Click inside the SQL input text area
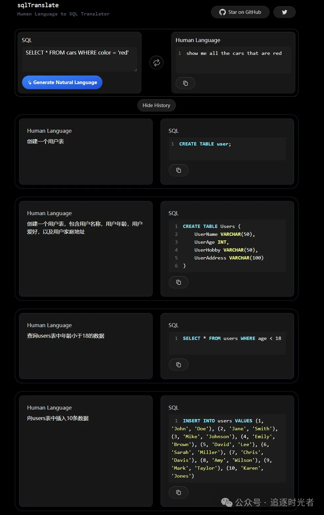This screenshot has height=515, width=324. [79, 59]
